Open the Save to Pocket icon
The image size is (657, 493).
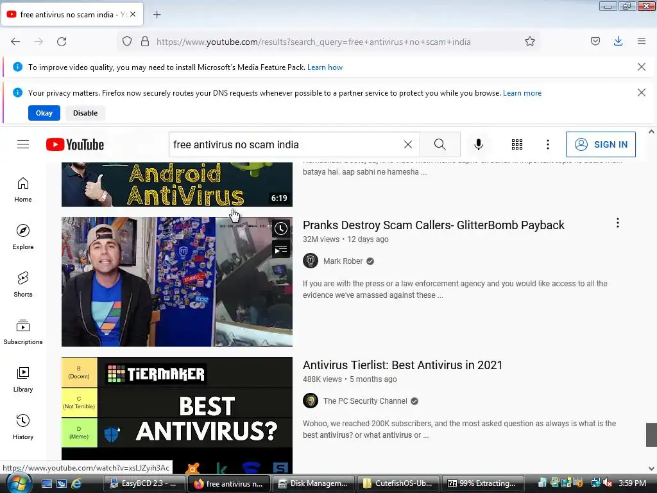point(595,42)
